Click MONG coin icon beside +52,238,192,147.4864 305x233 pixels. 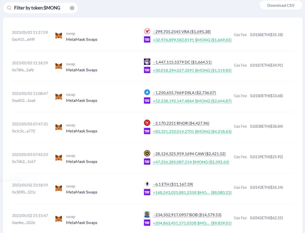(x=147, y=100)
